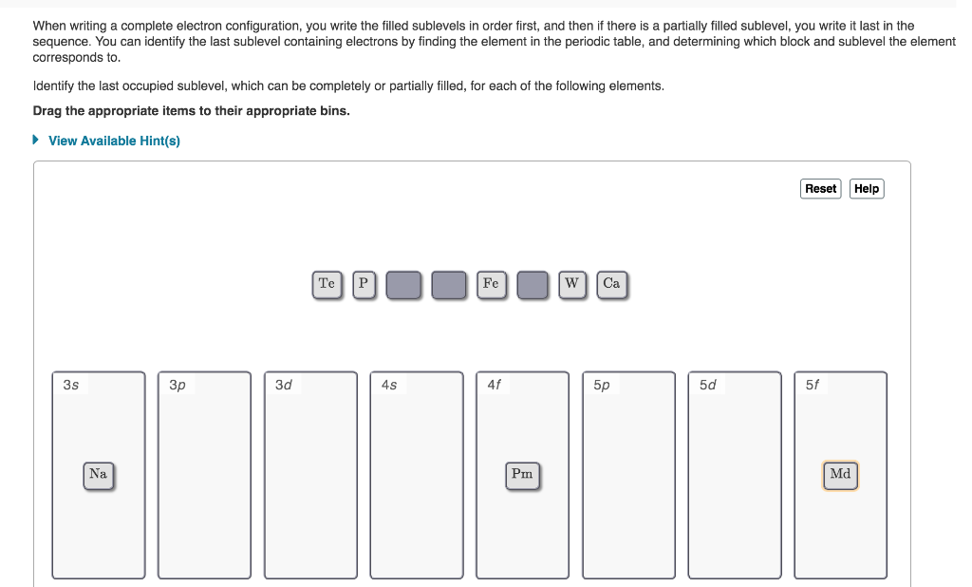This screenshot has width=972, height=587.
Task: Click the 5p sublevel bin
Action: (x=628, y=474)
